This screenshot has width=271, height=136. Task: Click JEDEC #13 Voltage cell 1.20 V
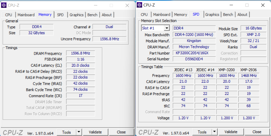tap(183, 118)
